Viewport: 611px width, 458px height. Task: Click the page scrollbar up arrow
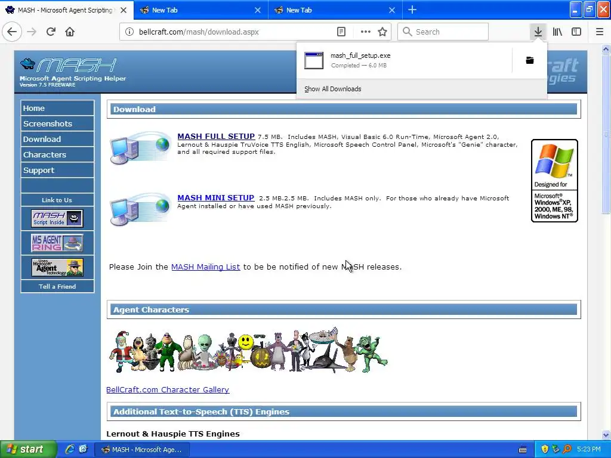606,49
